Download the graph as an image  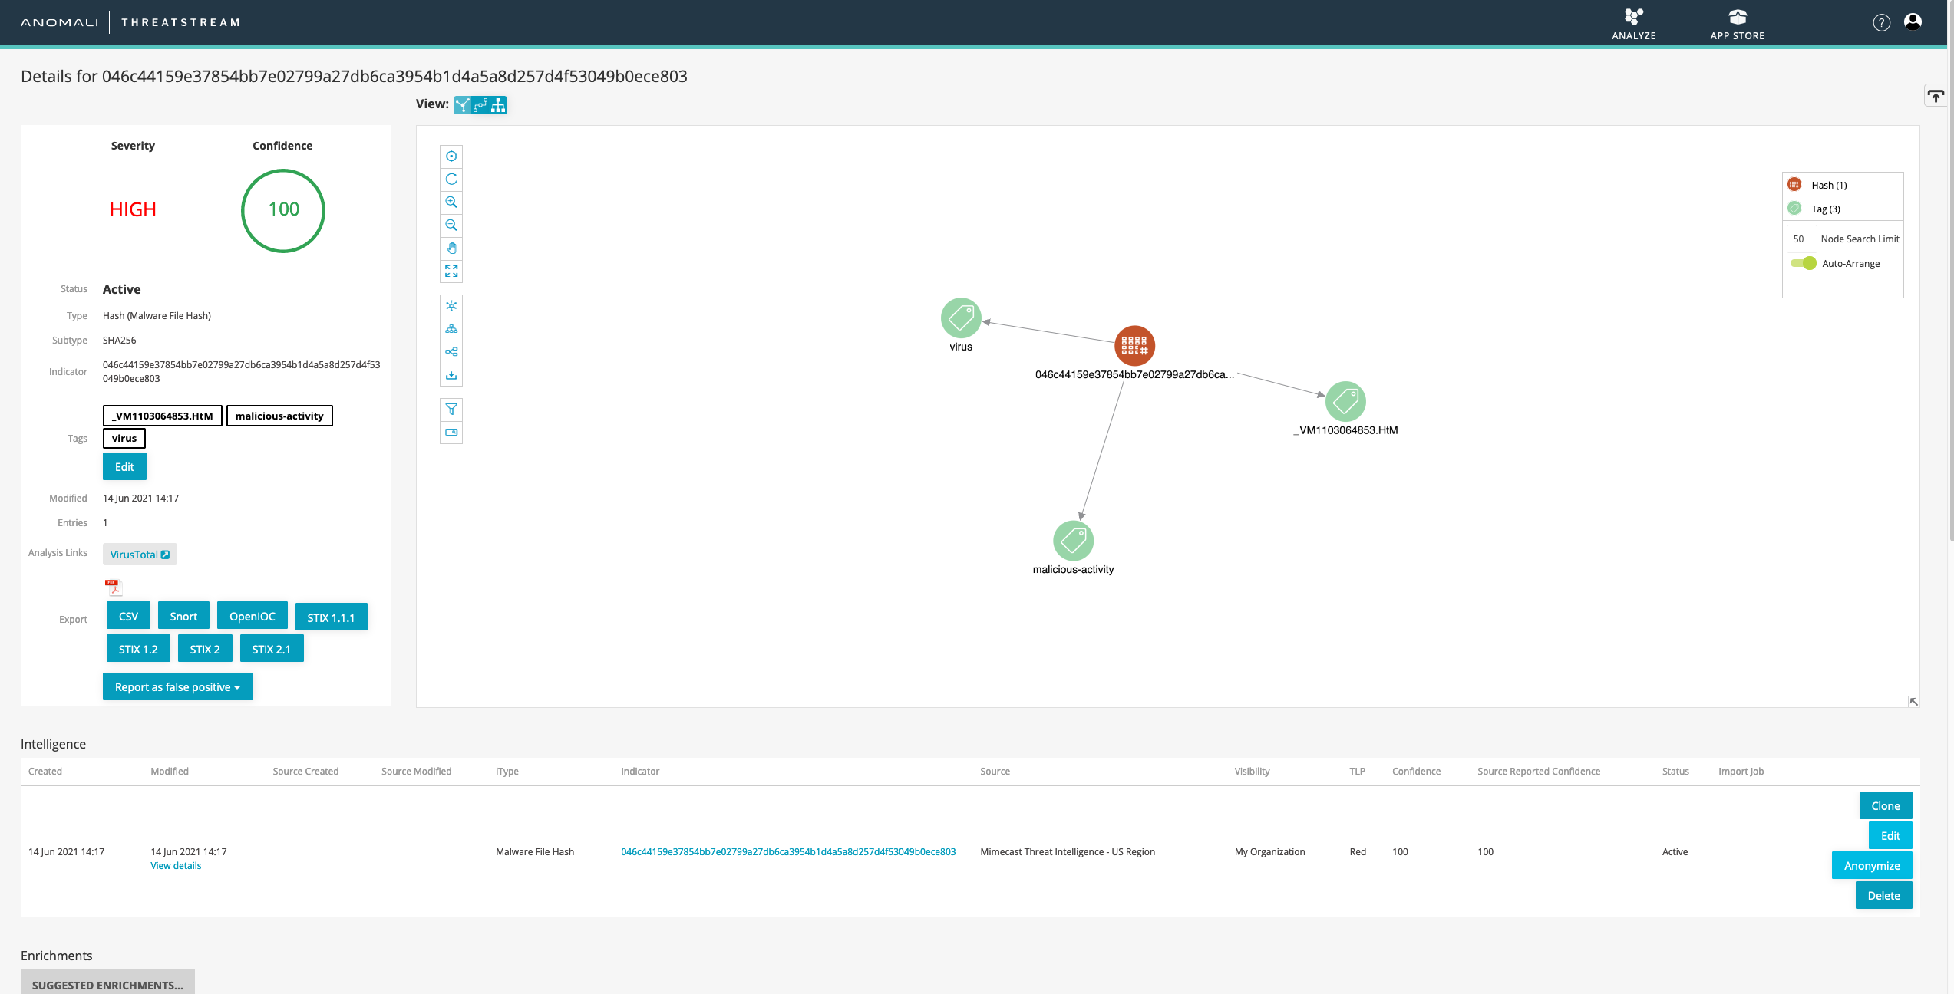(x=451, y=375)
